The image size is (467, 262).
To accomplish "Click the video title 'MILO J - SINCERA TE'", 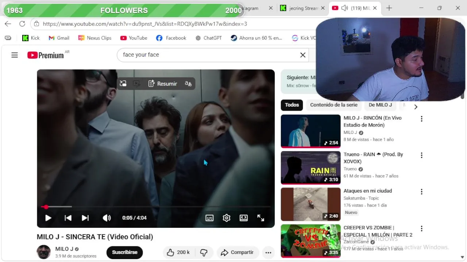I will pyautogui.click(x=95, y=237).
